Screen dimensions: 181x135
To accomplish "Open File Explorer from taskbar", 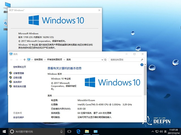I will click(x=87, y=131).
